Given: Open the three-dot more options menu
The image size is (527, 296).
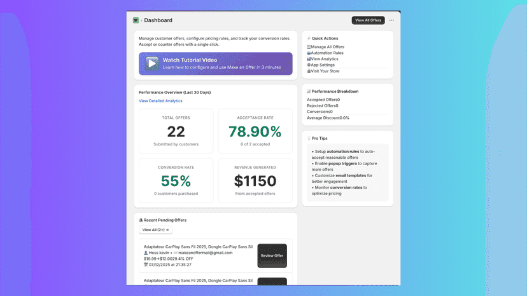Looking at the screenshot, I should point(391,20).
